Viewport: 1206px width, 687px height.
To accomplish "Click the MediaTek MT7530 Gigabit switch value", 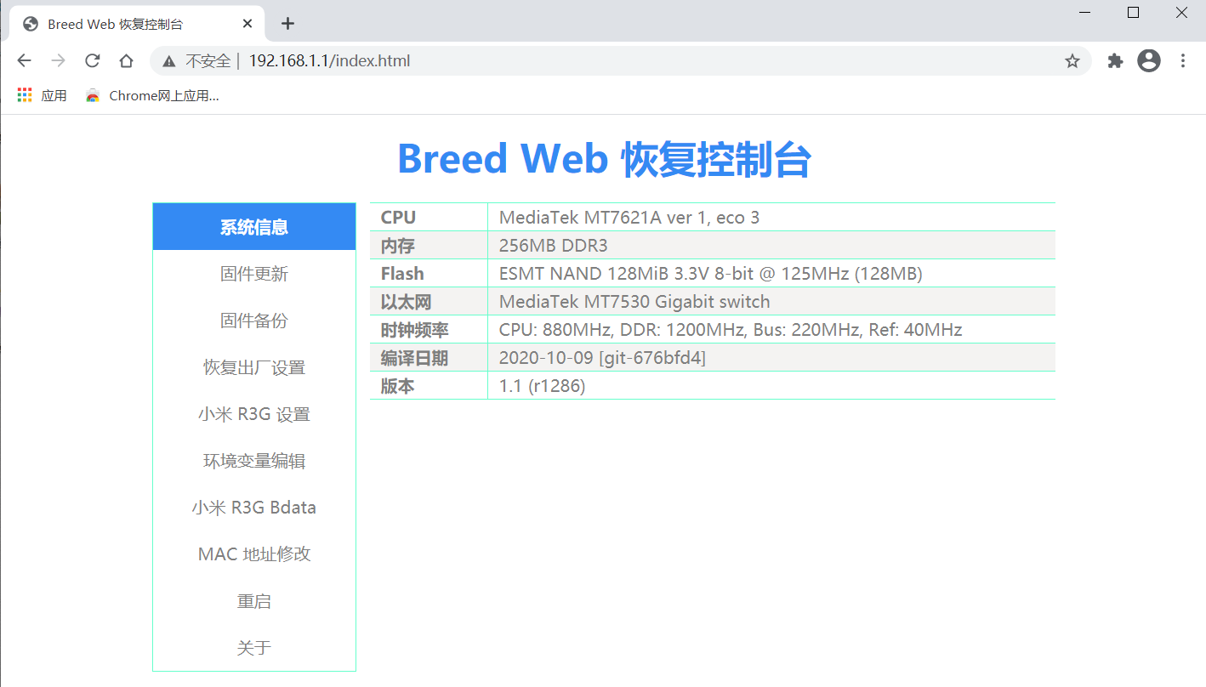I will (634, 302).
